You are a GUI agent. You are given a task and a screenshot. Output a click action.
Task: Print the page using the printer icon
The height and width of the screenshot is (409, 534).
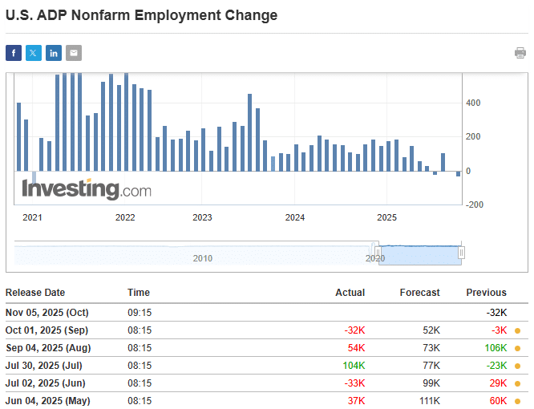520,53
